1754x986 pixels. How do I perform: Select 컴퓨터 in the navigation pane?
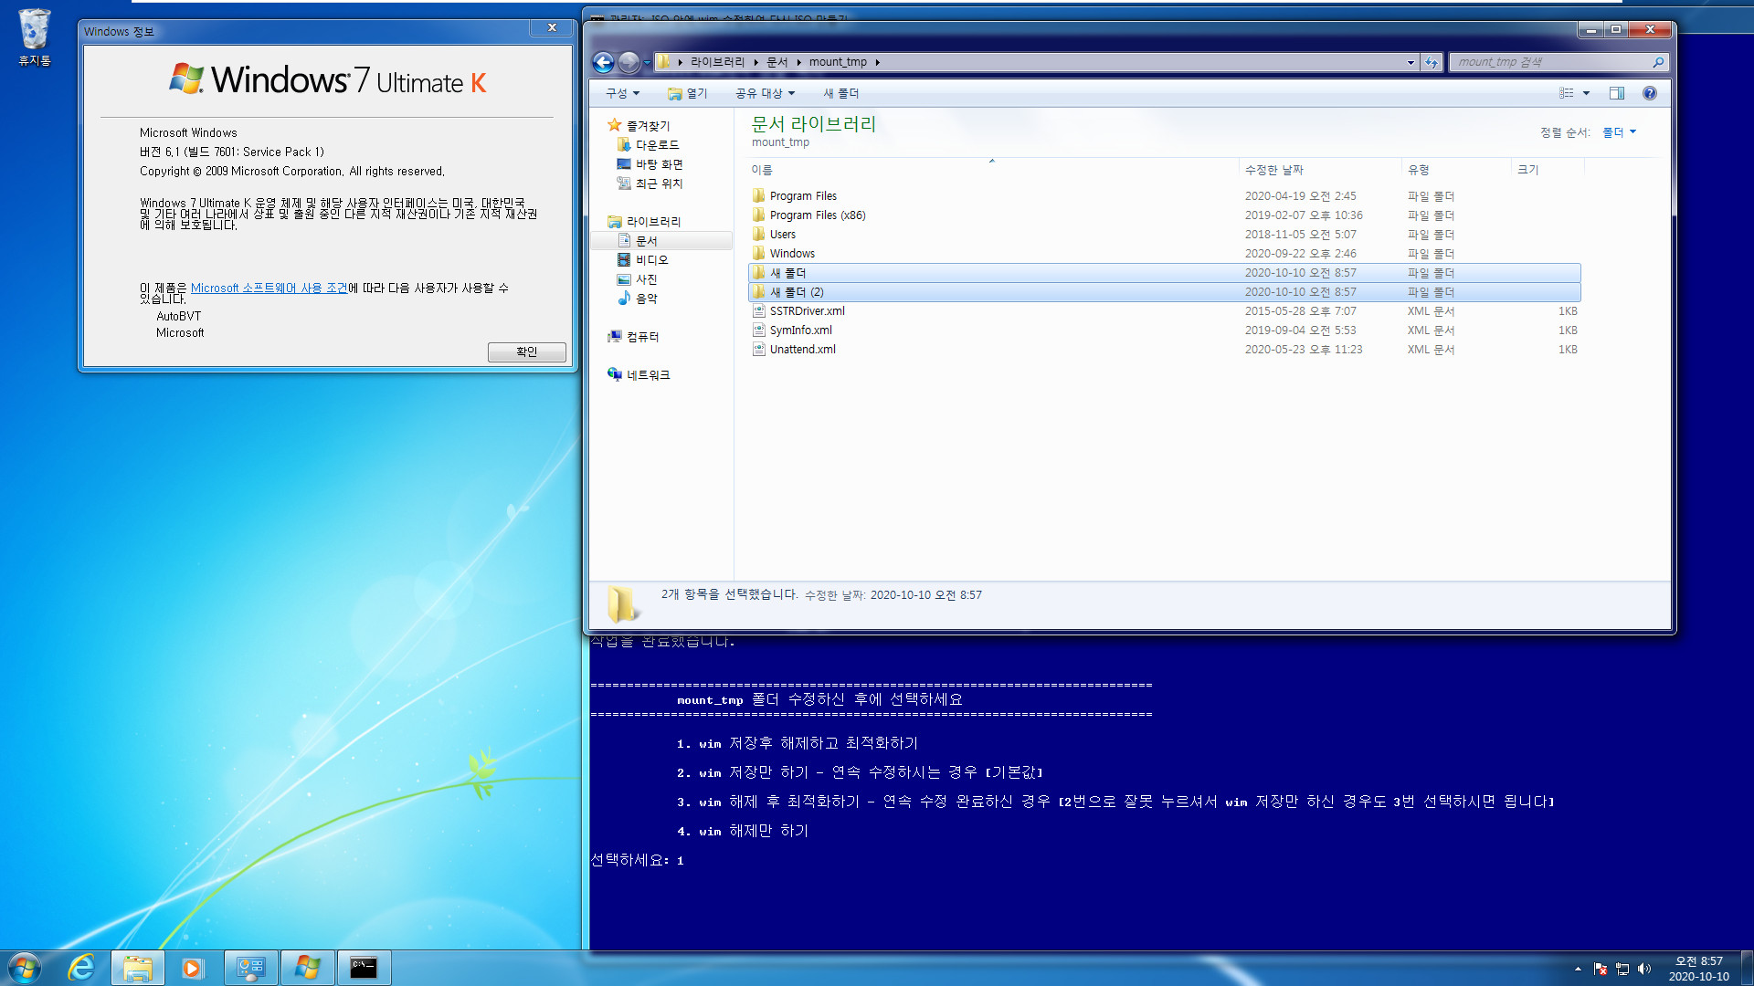pyautogui.click(x=642, y=337)
